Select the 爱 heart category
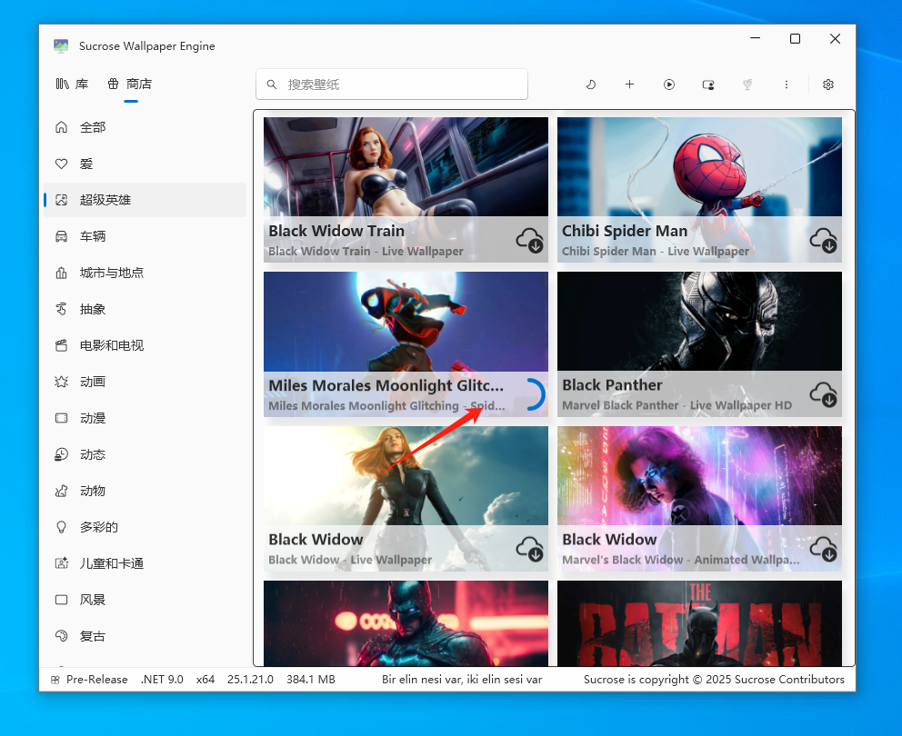Screen dimensions: 902x736 pyautogui.click(x=145, y=164)
